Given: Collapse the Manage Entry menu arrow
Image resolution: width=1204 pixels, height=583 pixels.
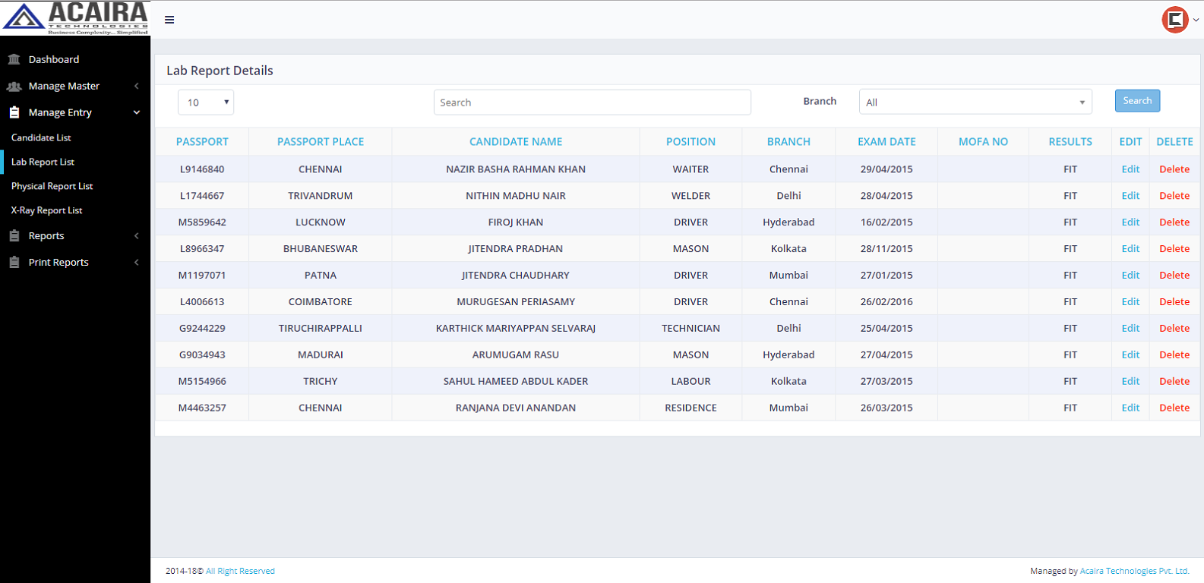Looking at the screenshot, I should 137,112.
